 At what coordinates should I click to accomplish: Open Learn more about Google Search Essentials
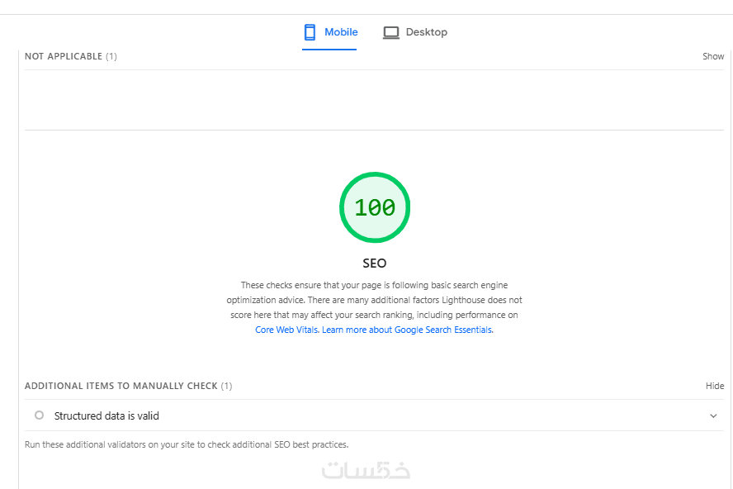coord(408,330)
